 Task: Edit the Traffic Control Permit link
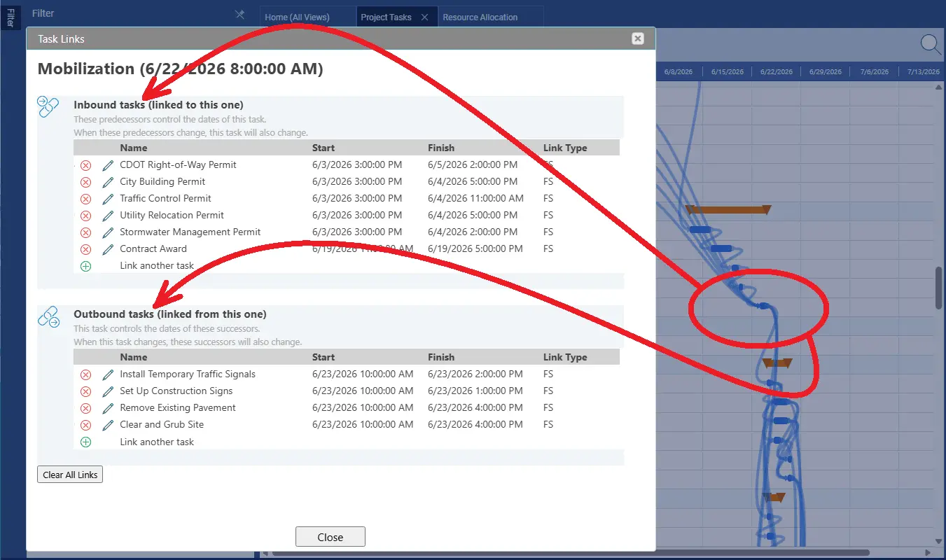[108, 199]
